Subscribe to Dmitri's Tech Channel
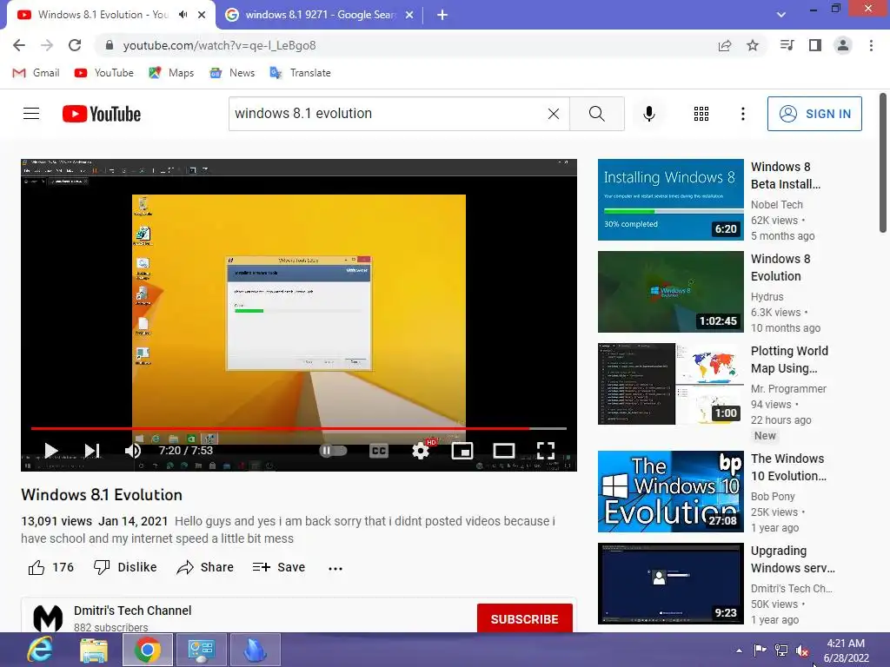This screenshot has height=667, width=890. 524,618
